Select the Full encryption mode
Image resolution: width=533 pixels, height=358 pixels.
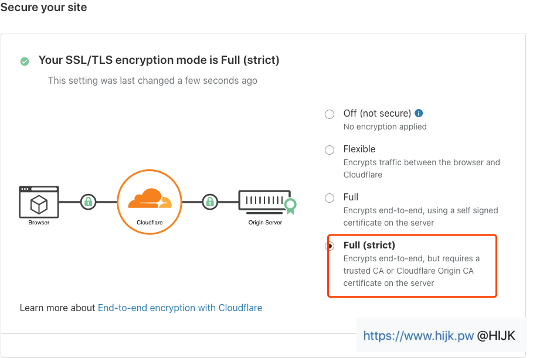click(x=329, y=197)
